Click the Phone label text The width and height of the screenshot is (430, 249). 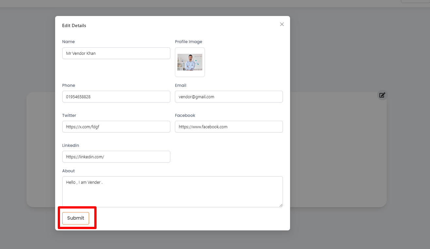[x=69, y=86]
